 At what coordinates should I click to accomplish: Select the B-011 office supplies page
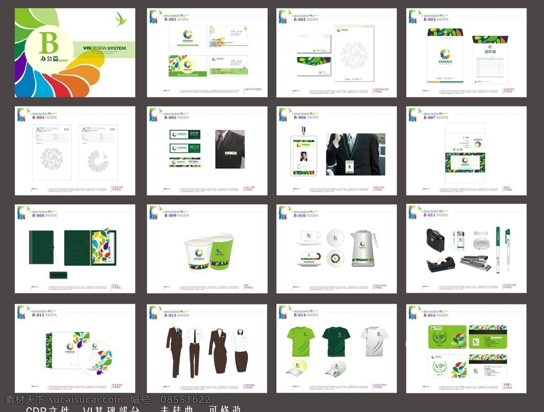[466, 248]
